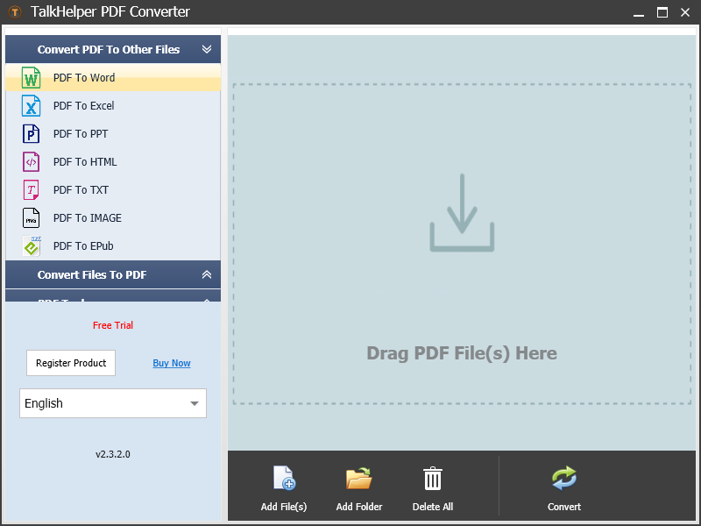701x526 pixels.
Task: Click the Add File(s) icon
Action: pos(283,478)
